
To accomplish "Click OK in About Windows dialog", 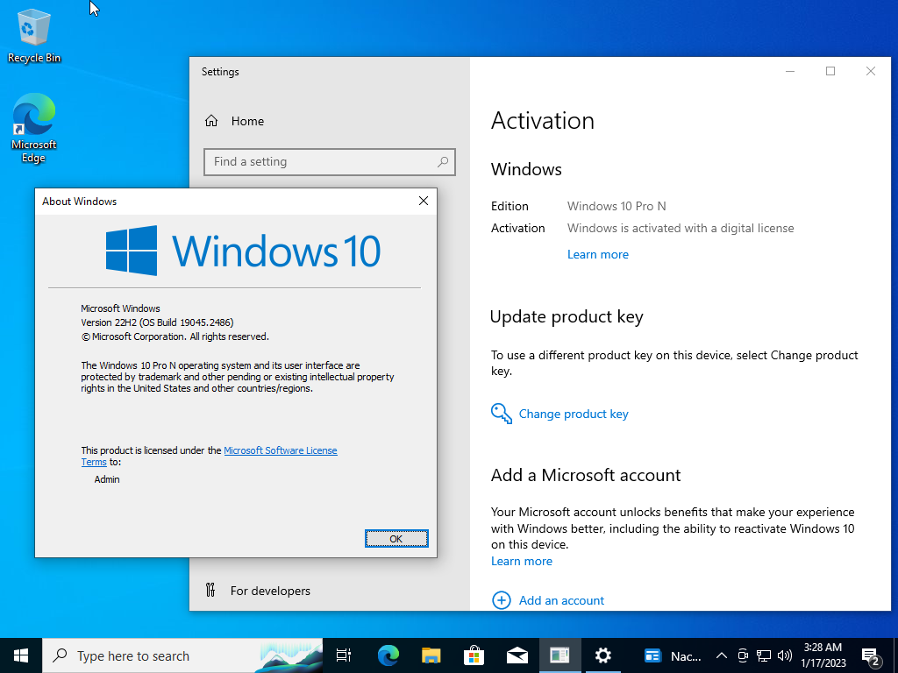I will pos(396,539).
